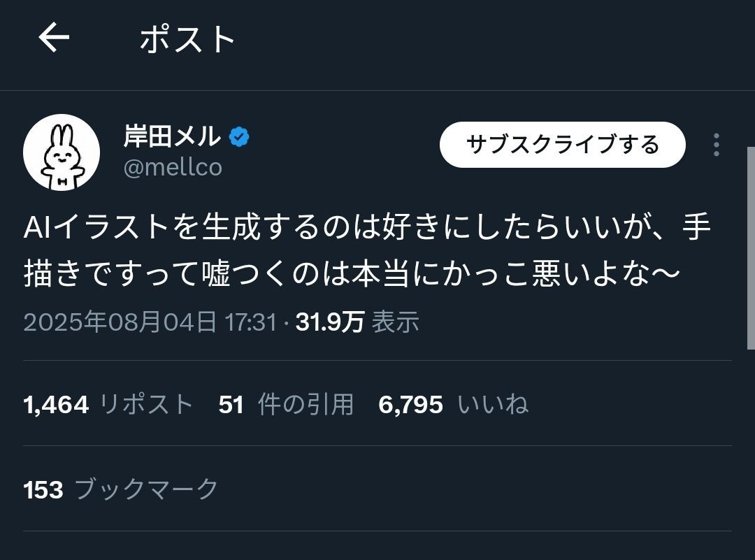Tap the 6,795 likes number
Image resolution: width=755 pixels, height=560 pixels.
click(x=411, y=404)
